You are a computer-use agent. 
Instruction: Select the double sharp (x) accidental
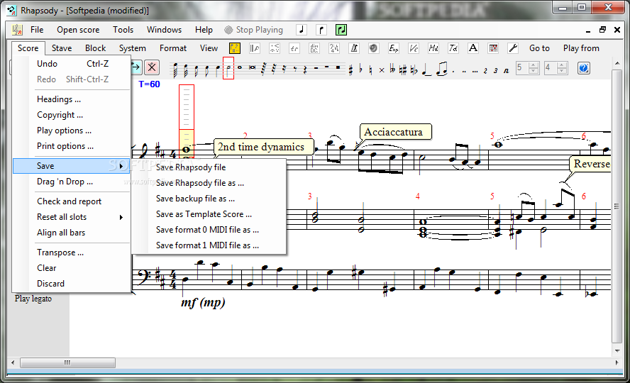click(381, 70)
